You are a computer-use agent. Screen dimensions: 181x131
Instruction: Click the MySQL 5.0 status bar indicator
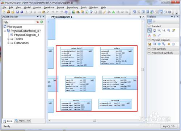[x=169, y=126]
